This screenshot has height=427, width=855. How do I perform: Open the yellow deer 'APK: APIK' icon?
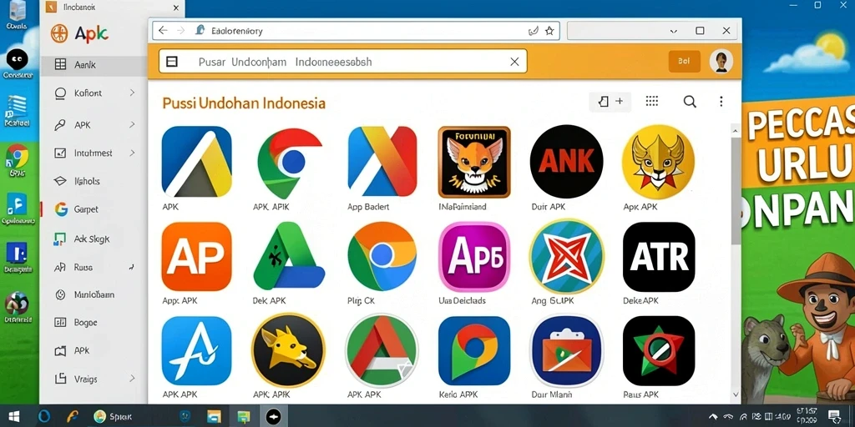[x=288, y=351]
